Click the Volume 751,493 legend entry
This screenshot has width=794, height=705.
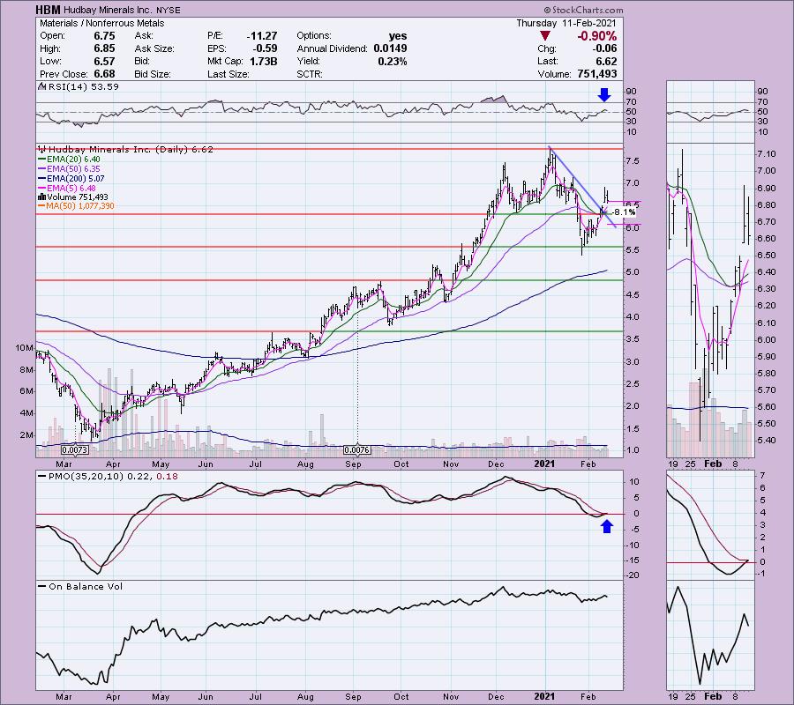73,197
